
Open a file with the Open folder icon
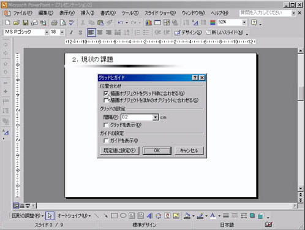click(x=17, y=22)
